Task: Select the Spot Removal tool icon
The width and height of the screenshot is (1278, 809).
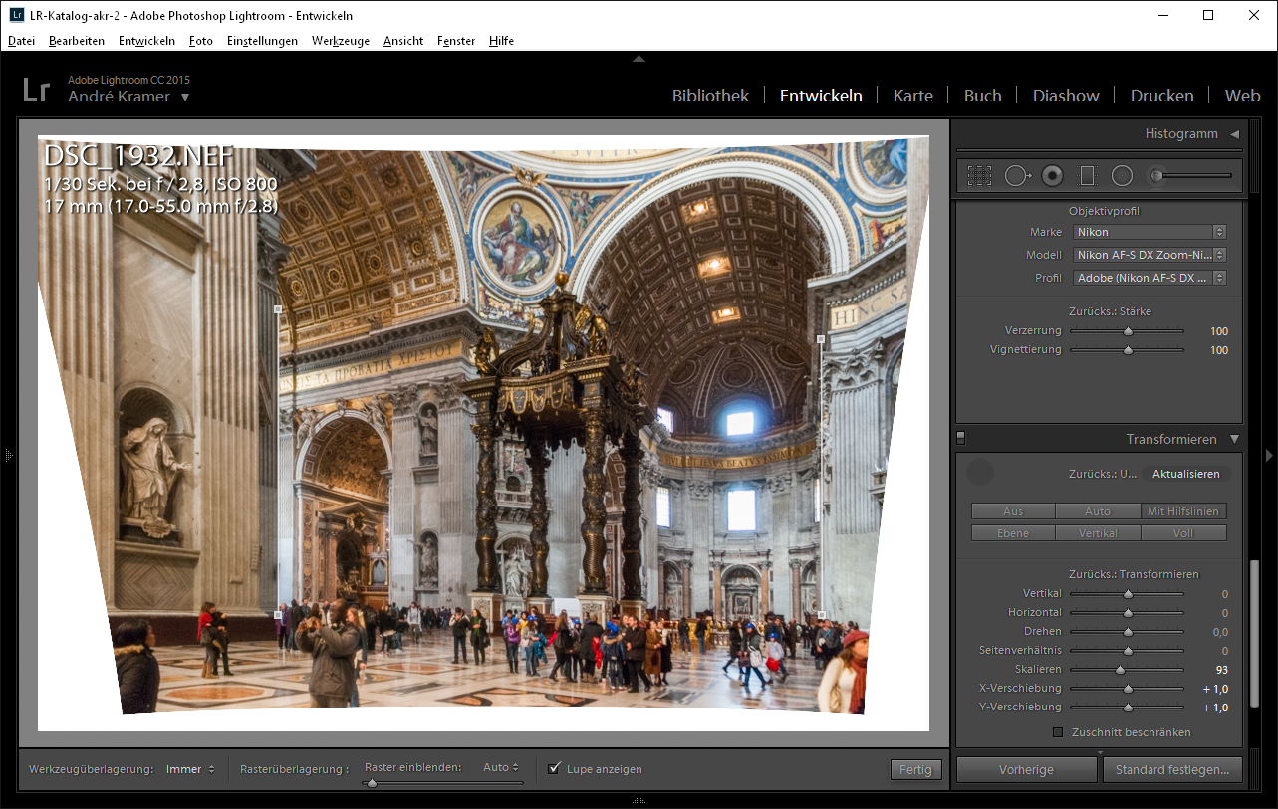Action: point(1016,176)
